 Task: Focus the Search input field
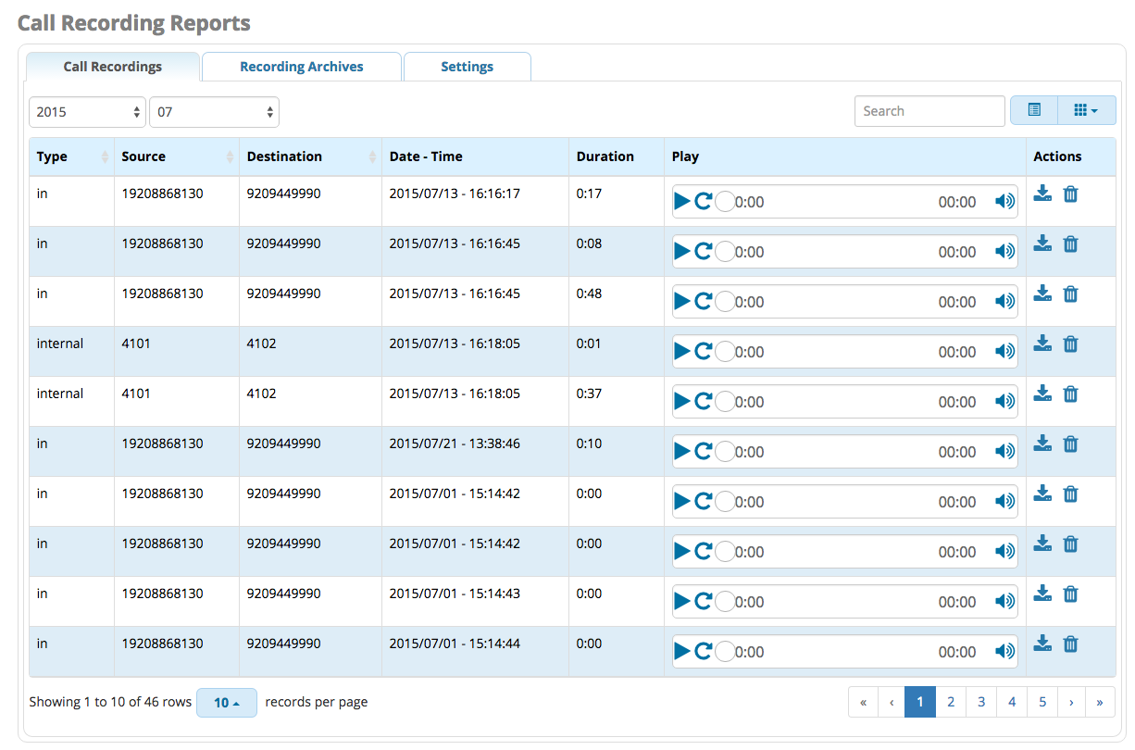tap(929, 111)
